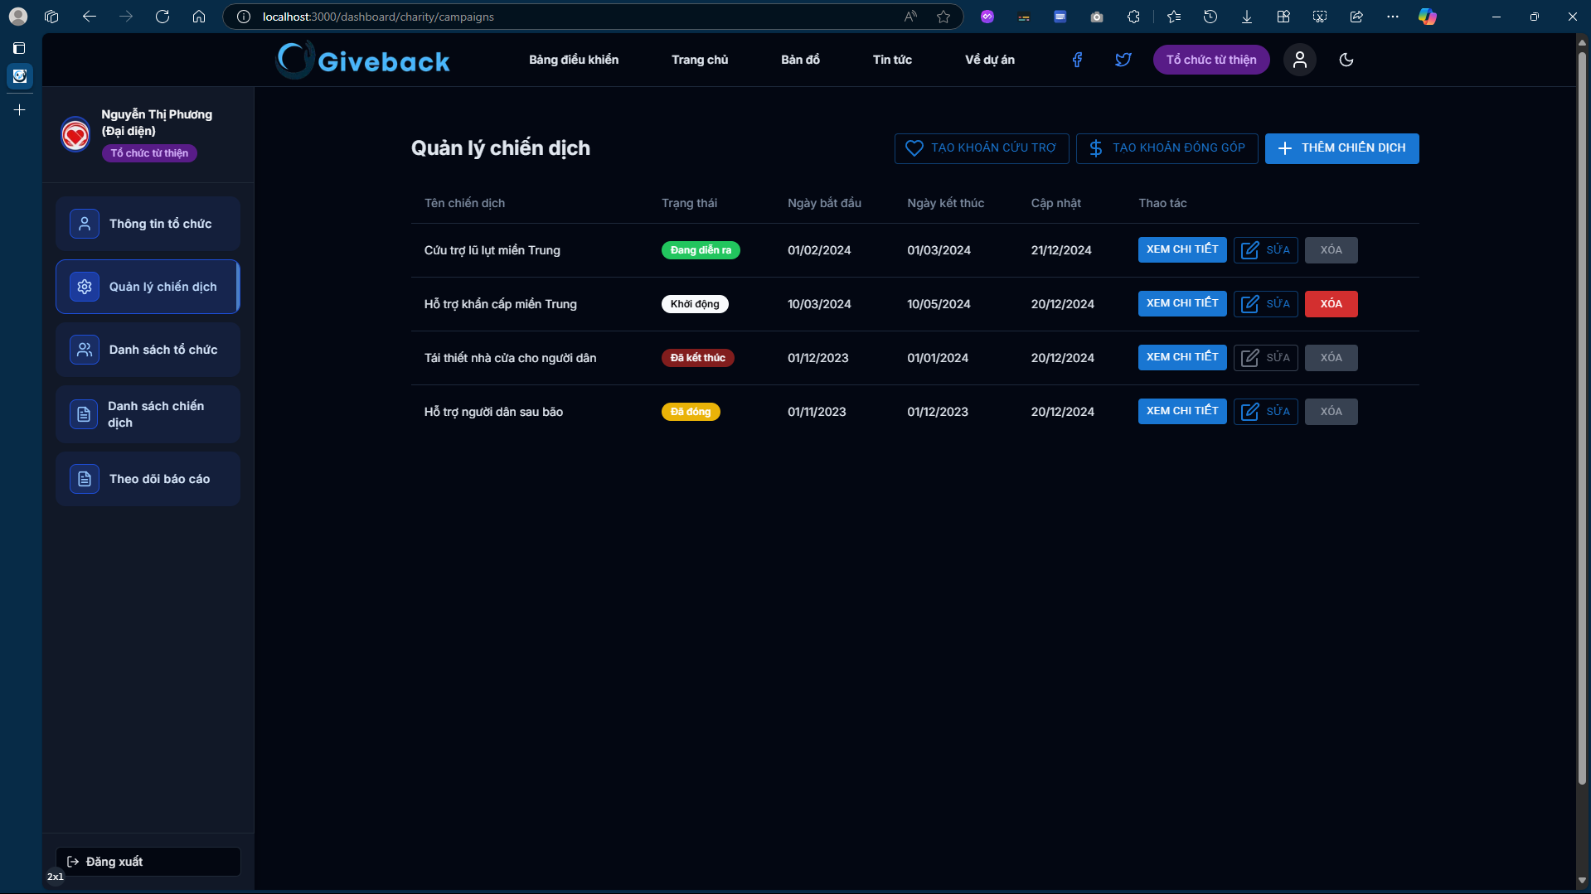Add a new tab with sidebar plus

(x=19, y=109)
